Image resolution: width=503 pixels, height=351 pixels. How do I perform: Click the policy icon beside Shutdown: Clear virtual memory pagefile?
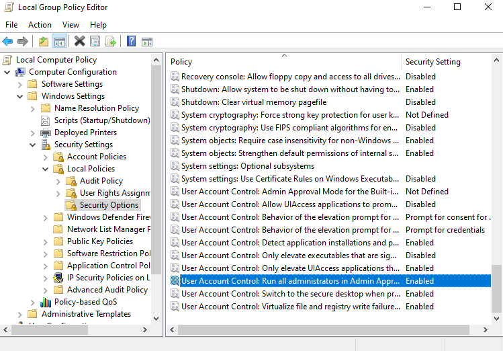(175, 102)
